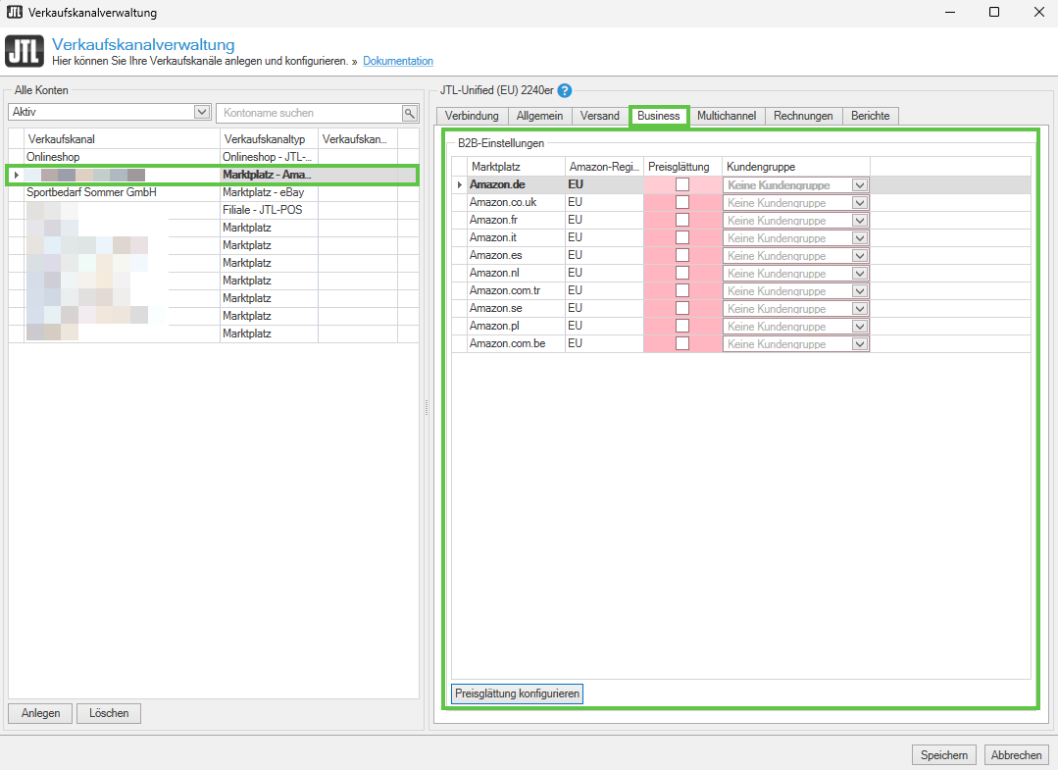Click the Kontoname suchen search field
The width and height of the screenshot is (1058, 770).
pos(309,113)
